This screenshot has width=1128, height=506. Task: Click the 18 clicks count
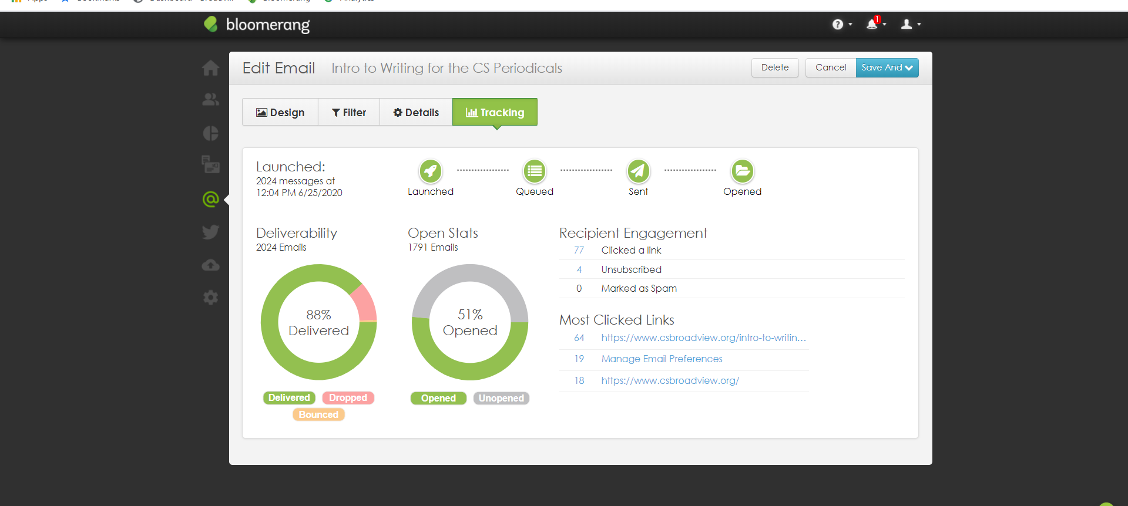pos(579,380)
